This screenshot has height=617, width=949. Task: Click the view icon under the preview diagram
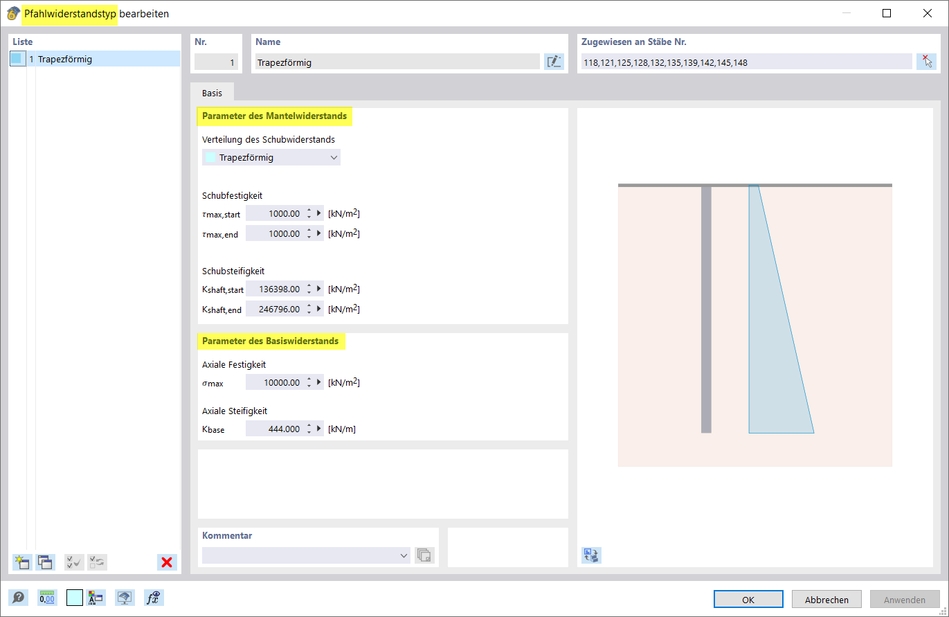592,555
